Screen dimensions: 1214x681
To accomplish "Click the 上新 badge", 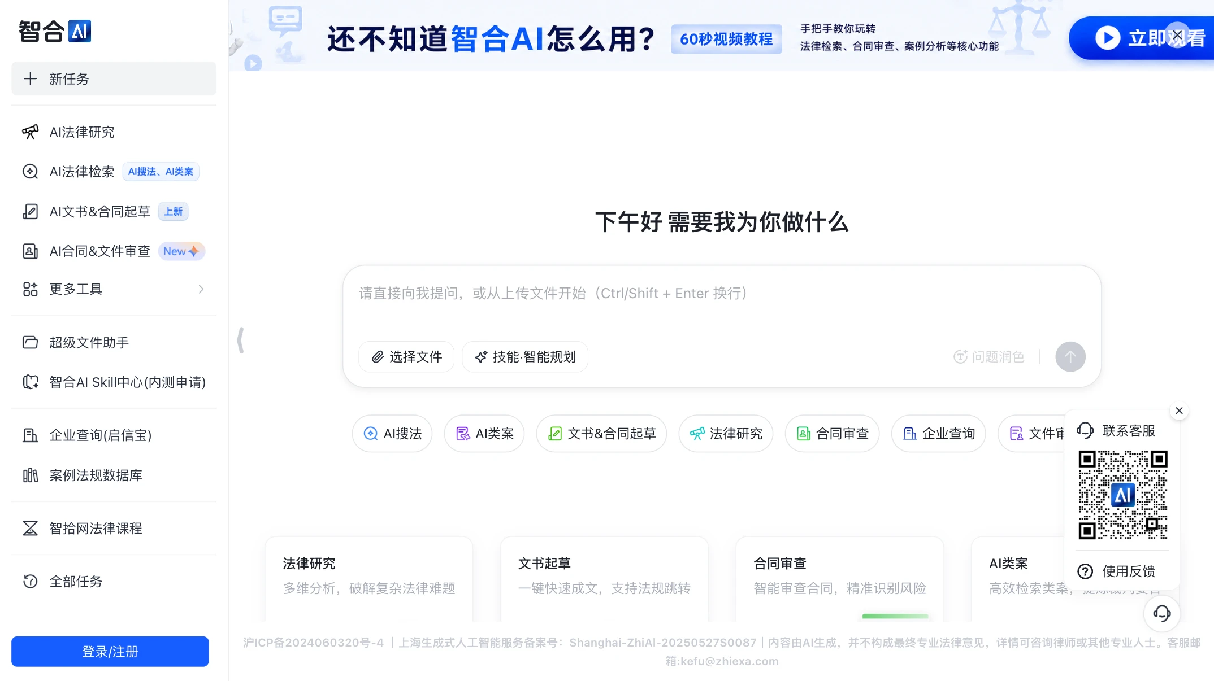I will click(173, 212).
